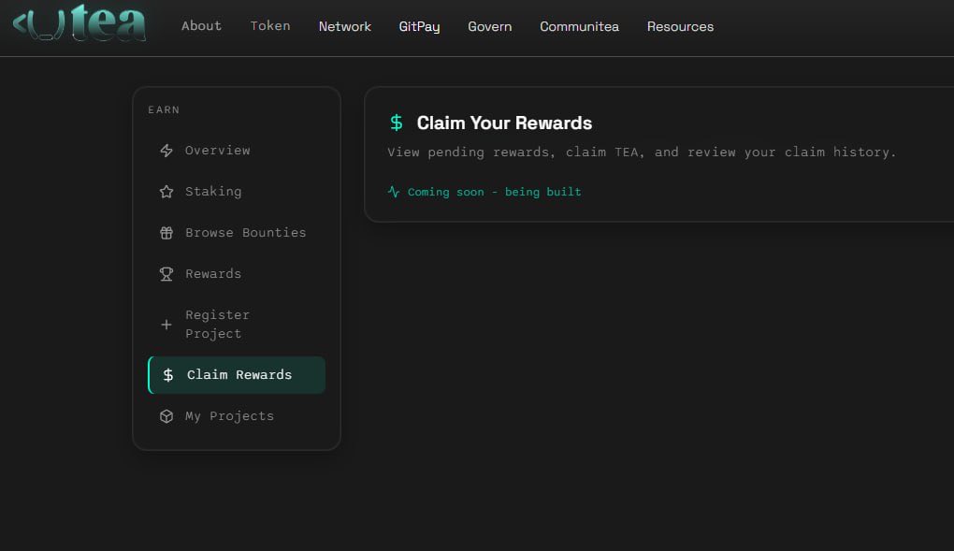
Task: Open the Token menu item
Action: pyautogui.click(x=270, y=26)
